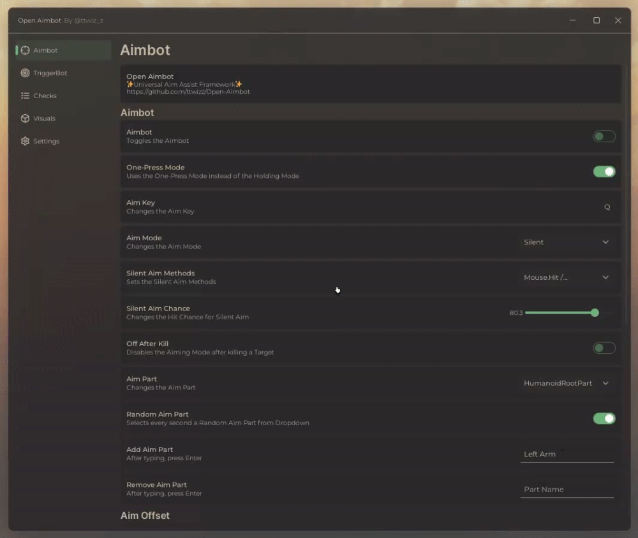Disable the Random Aim Part toggle
Screen dimensions: 638x538
tap(604, 418)
